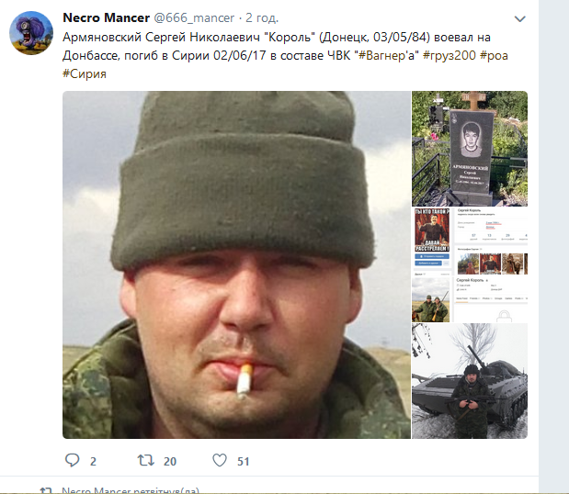Open the #роа hashtag

point(494,55)
